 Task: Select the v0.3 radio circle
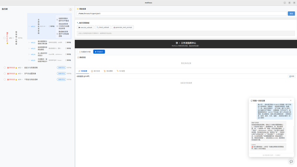coord(5,74)
